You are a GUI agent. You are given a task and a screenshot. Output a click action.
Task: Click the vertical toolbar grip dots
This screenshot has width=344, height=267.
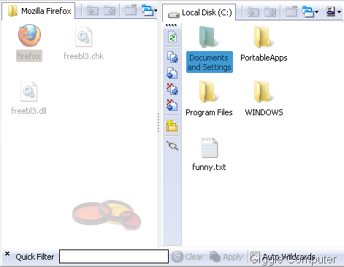[171, 25]
